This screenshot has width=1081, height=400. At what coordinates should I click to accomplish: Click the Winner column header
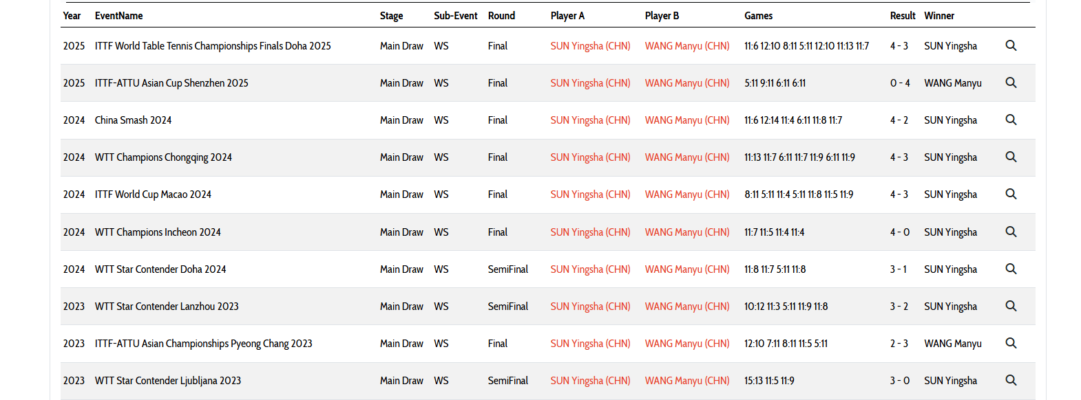939,16
